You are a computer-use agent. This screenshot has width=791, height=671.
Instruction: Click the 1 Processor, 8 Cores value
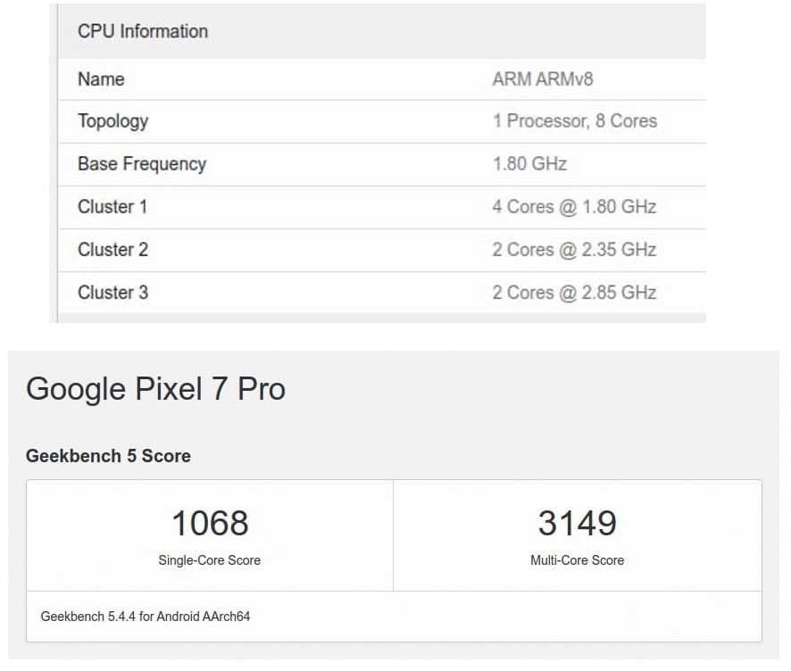pos(574,121)
